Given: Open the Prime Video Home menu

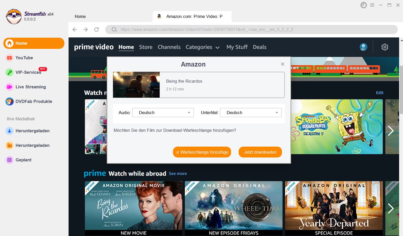Looking at the screenshot, I should click(x=126, y=47).
